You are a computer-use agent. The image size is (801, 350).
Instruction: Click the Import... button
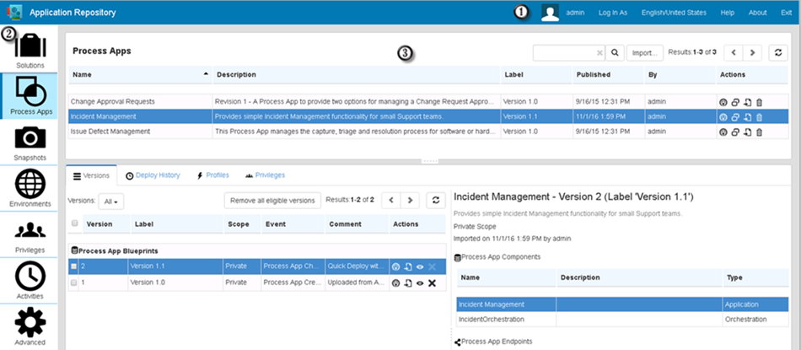tap(645, 52)
